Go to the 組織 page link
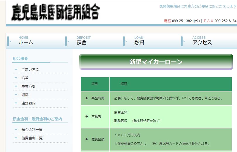The height and width of the screenshot is (152, 237). coord(25,95)
